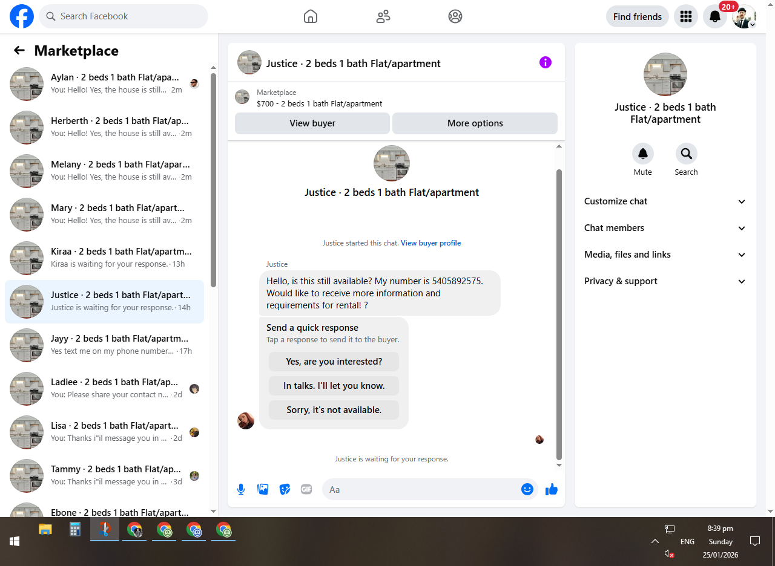Open the Ladiee conversation
Image resolution: width=775 pixels, height=566 pixels.
pos(104,389)
